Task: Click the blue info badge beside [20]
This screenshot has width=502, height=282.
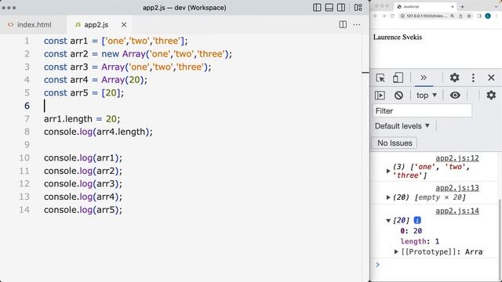Action: [417, 220]
